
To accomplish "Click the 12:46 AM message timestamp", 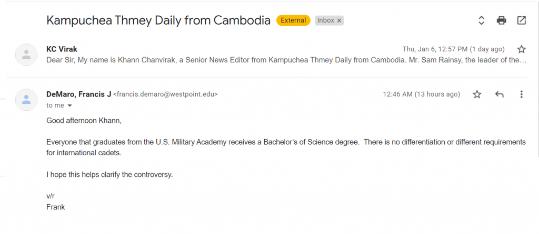I will tap(422, 94).
